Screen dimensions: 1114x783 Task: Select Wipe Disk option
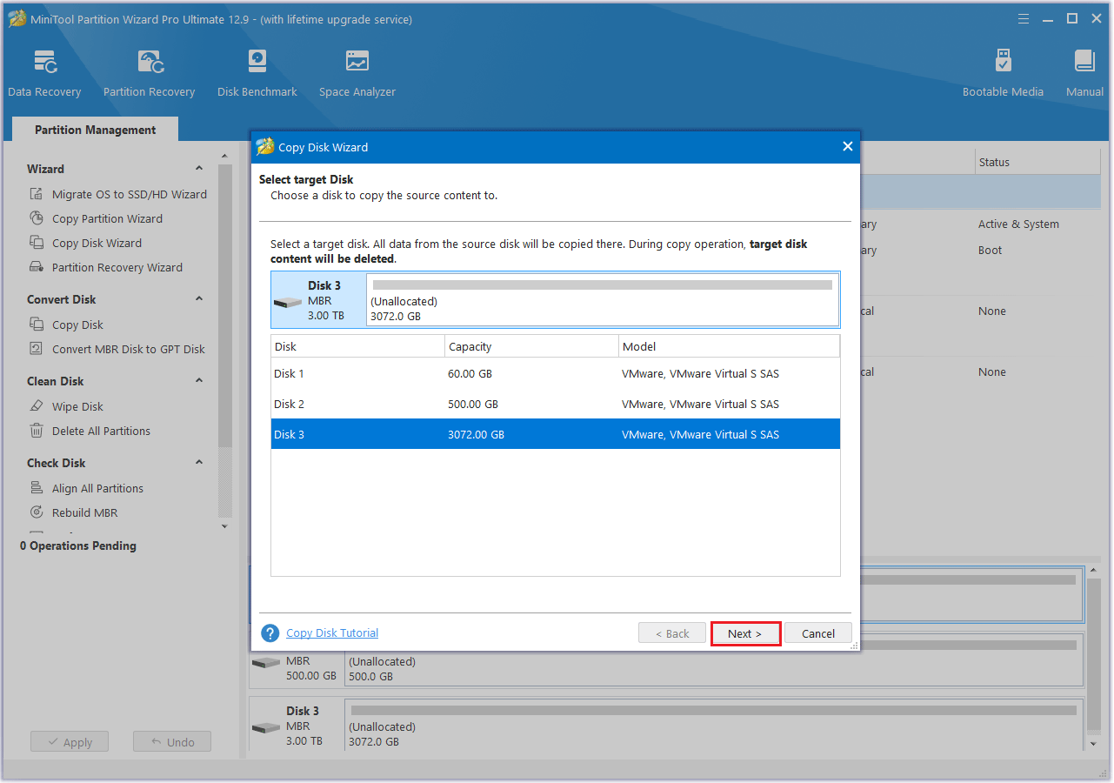coord(77,406)
